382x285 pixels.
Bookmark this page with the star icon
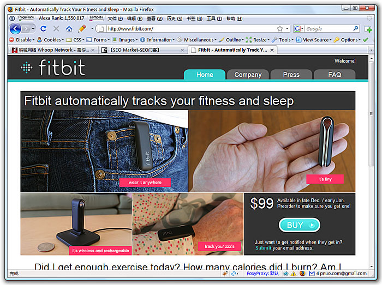click(279, 29)
